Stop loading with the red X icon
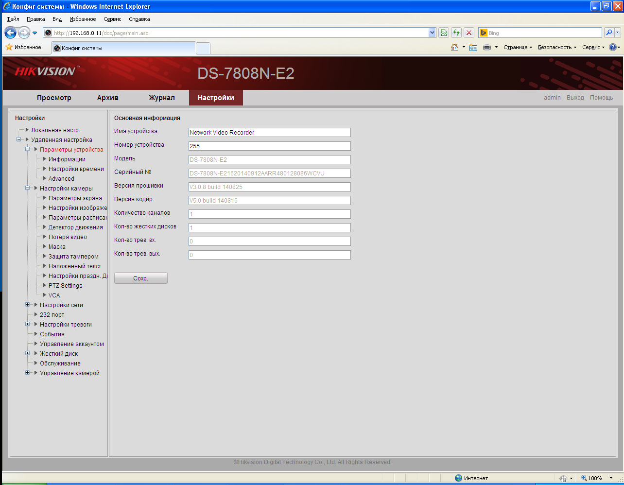 pyautogui.click(x=469, y=33)
